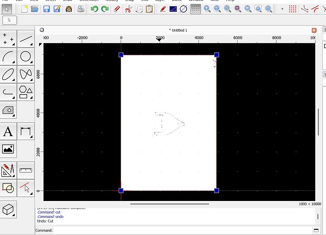
Task: Toggle draft mode blue icon
Action: (x=173, y=9)
